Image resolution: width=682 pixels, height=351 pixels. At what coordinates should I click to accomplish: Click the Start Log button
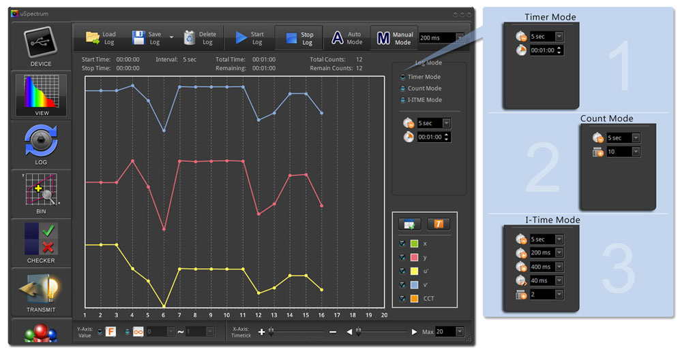[249, 38]
